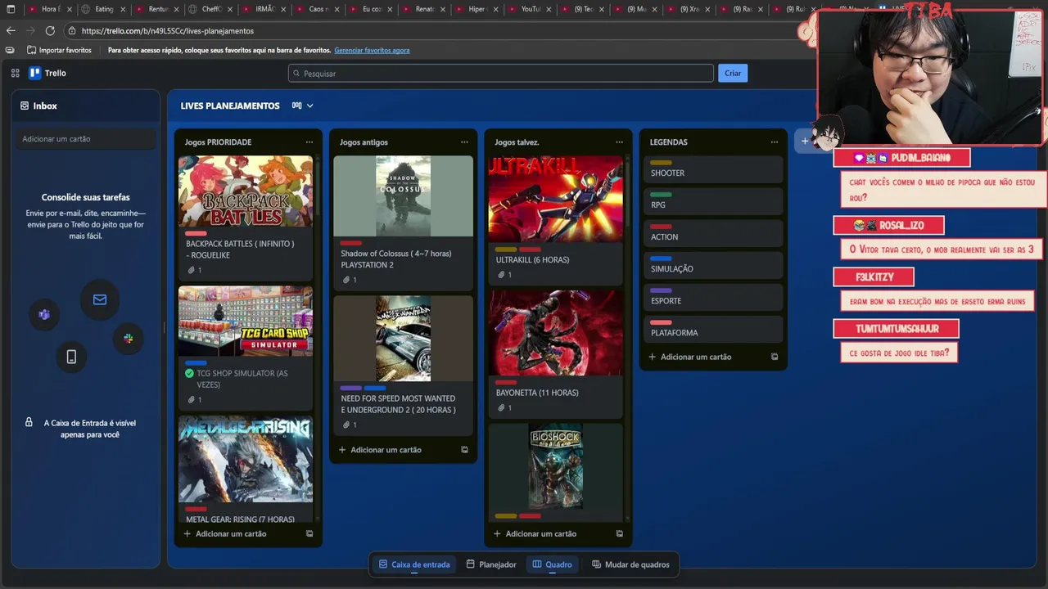Create card from template in Jogos talvez
Viewport: 1048px width, 589px height.
click(619, 533)
